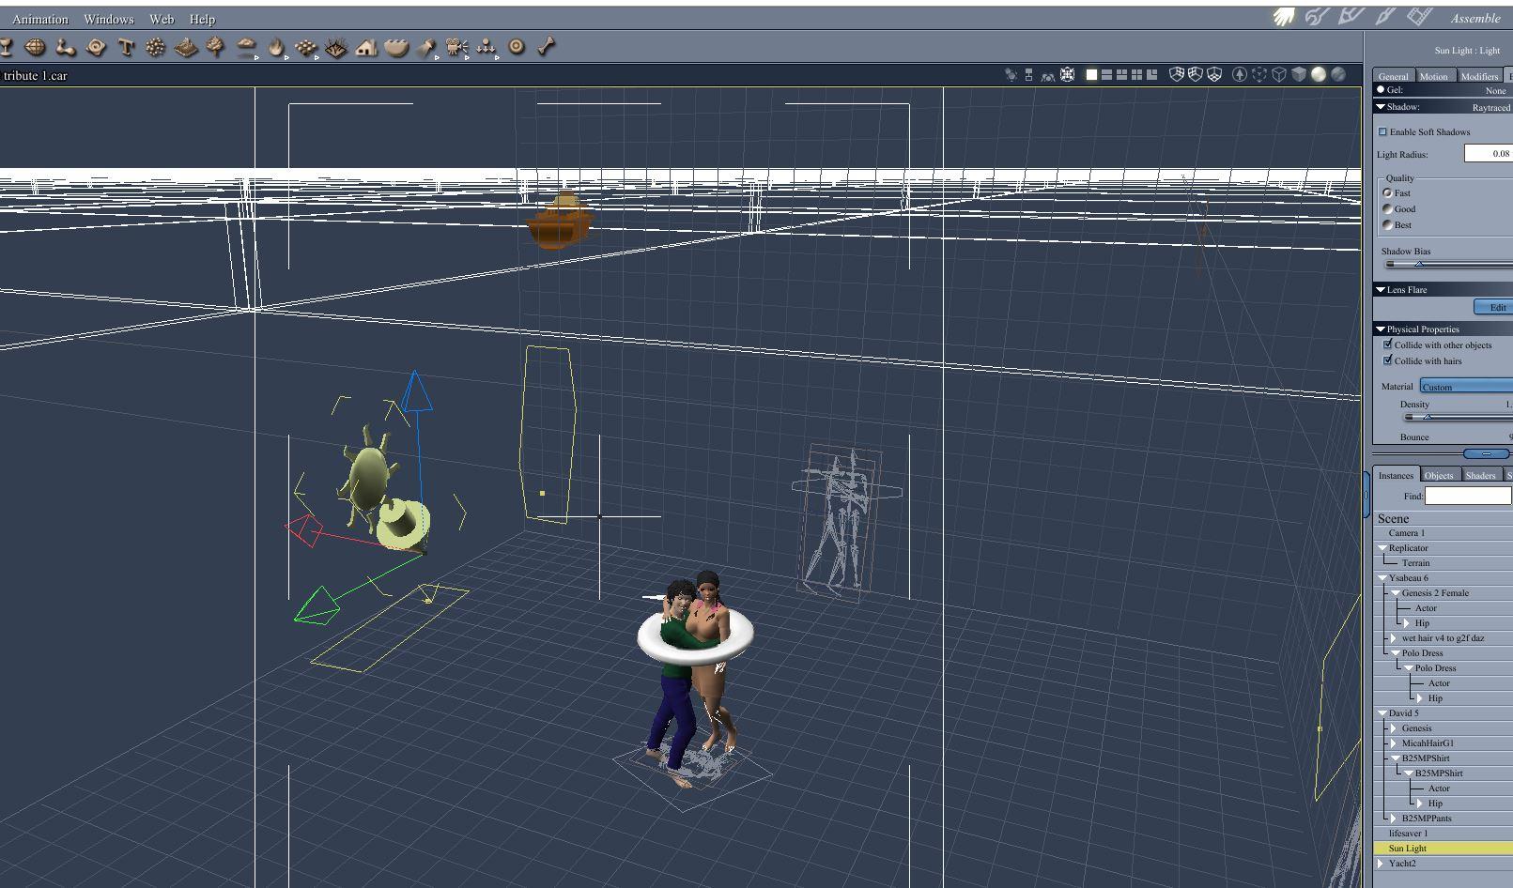Adjust the Shadow Bias slider
Screen dimensions: 1513x888
1419,264
